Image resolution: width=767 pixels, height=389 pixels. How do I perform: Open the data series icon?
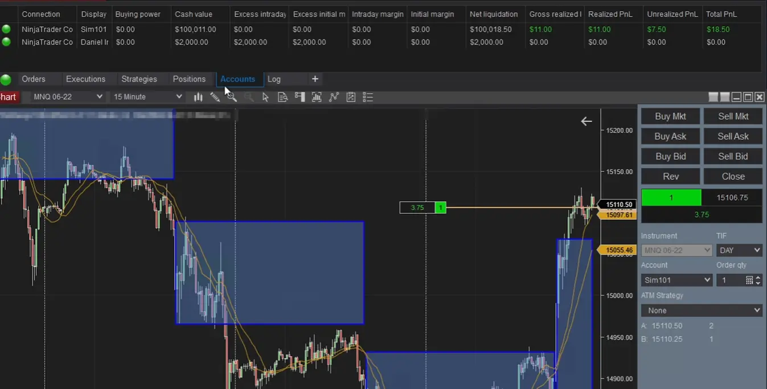point(317,97)
